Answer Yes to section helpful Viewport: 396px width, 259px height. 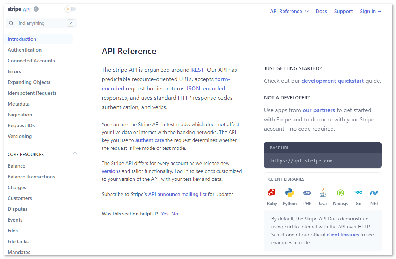tap(165, 214)
